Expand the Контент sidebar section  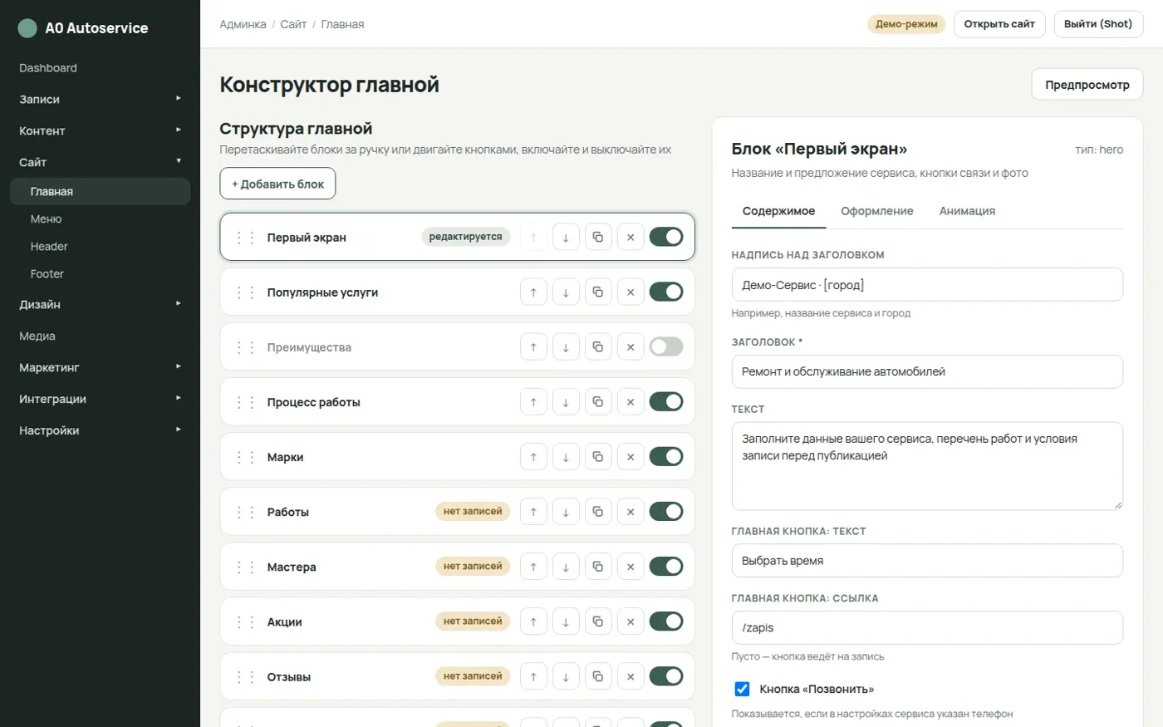(100, 130)
